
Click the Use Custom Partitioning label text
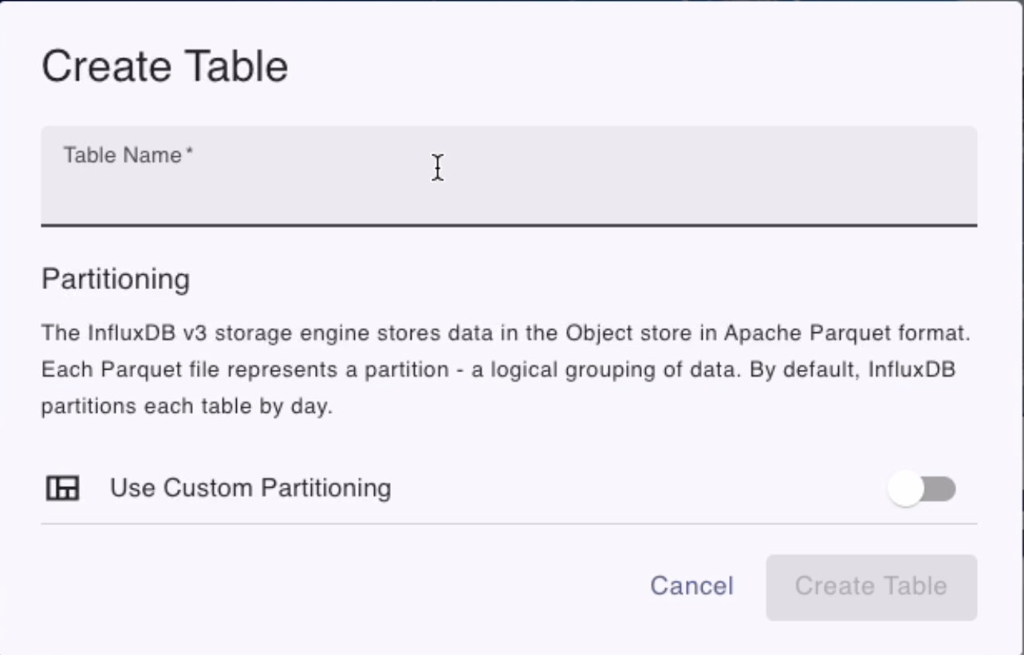coord(250,488)
